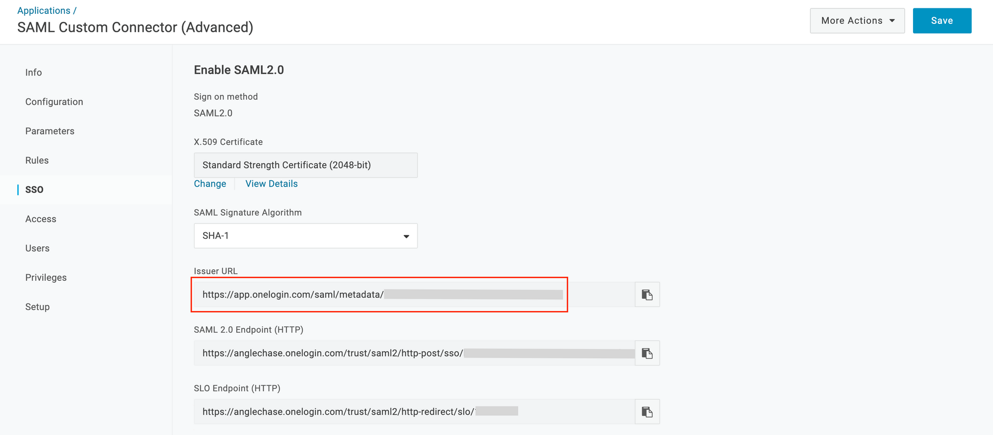Copy the SLO Endpoint URL
The width and height of the screenshot is (993, 435).
click(647, 412)
